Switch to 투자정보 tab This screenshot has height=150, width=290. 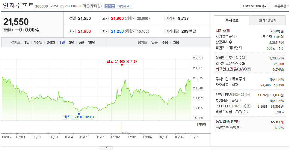point(232,20)
